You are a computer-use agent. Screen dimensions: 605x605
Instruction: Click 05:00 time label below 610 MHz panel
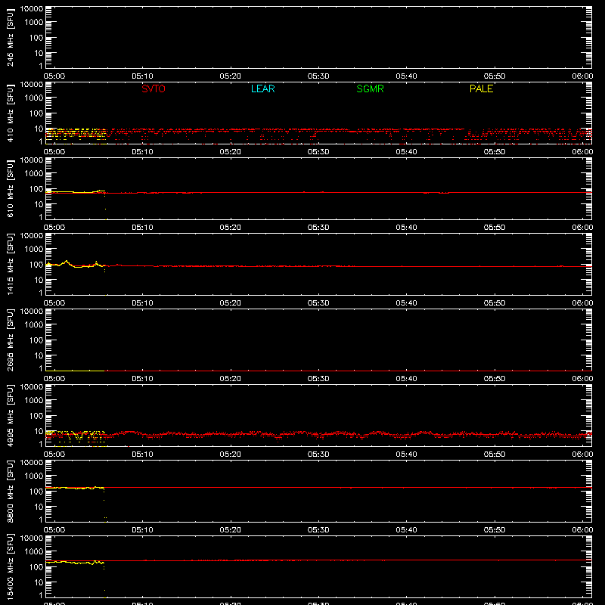[x=54, y=228]
